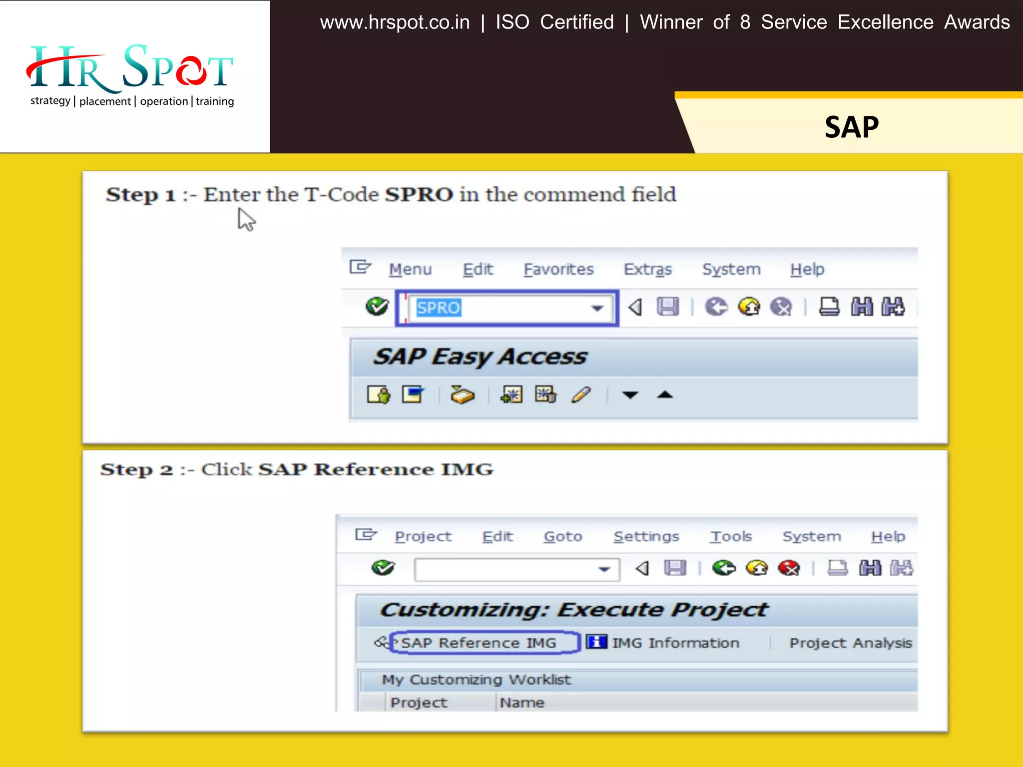Click the Change Favorites pencil icon
The image size is (1023, 767).
tap(581, 394)
